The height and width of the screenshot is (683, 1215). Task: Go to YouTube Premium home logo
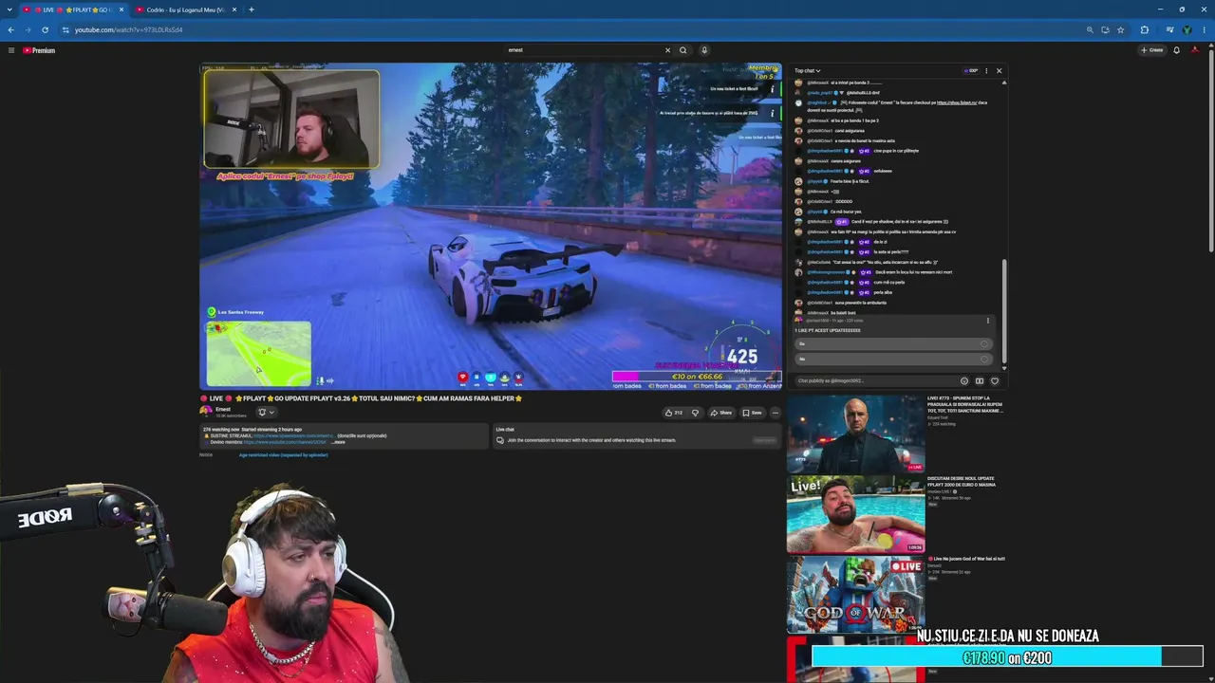(x=39, y=50)
